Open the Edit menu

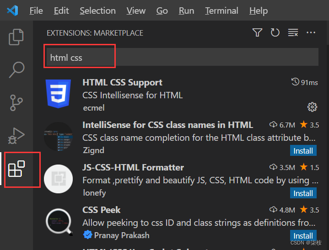61,11
